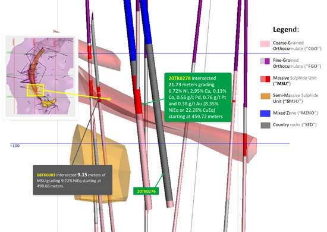Click the thick blue mixed zone drill segment

click(x=130, y=30)
